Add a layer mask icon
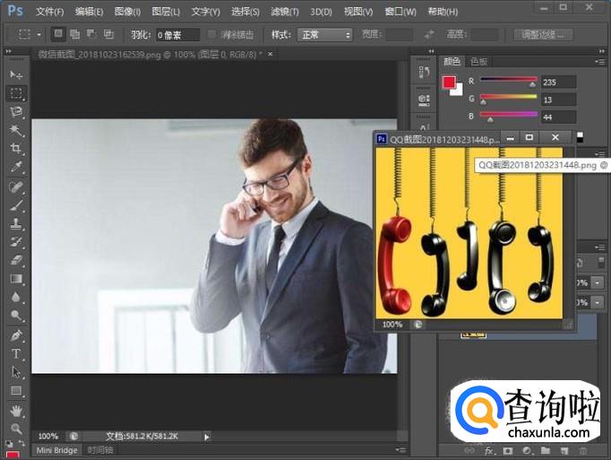Screen dimensions: 611x460 (508, 451)
